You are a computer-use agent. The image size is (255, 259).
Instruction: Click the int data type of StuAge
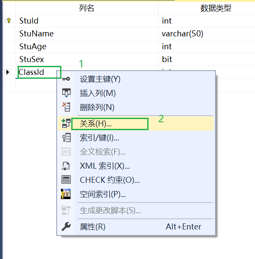[x=206, y=46]
